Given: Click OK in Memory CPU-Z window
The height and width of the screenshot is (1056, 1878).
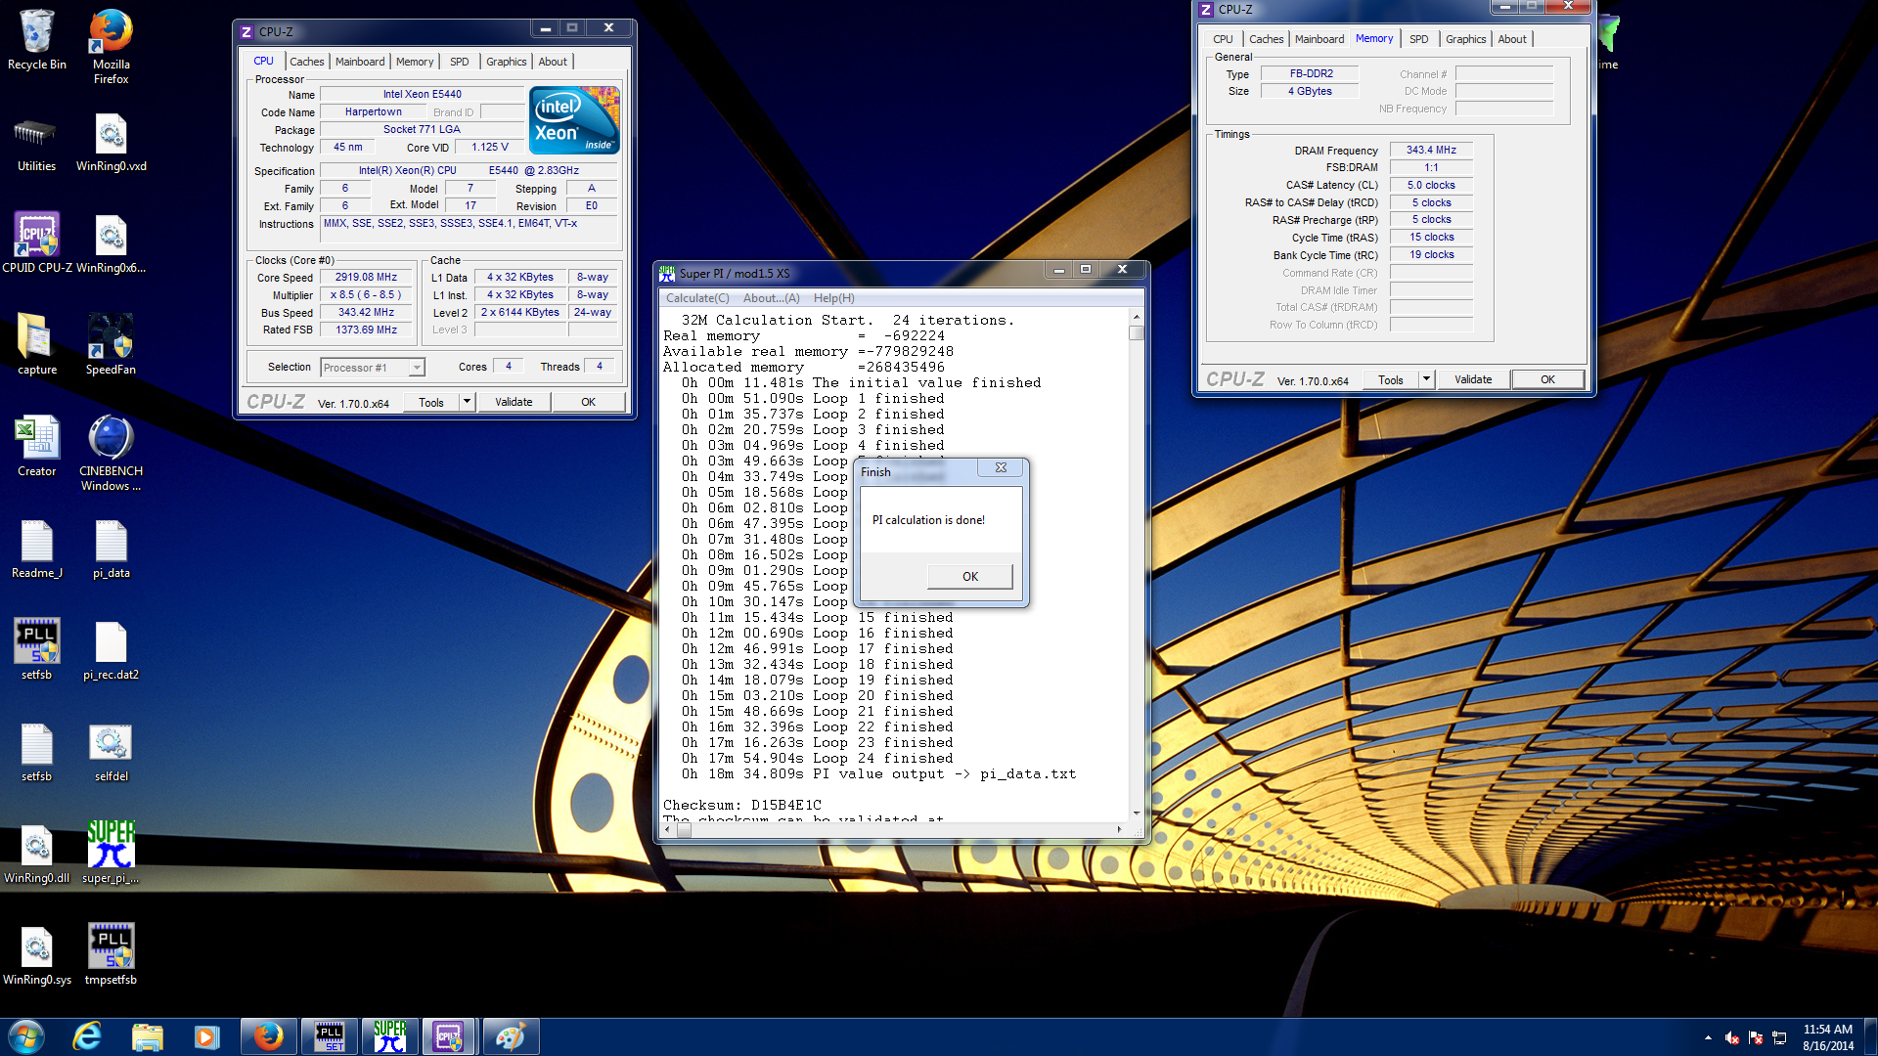Looking at the screenshot, I should click(x=1547, y=379).
